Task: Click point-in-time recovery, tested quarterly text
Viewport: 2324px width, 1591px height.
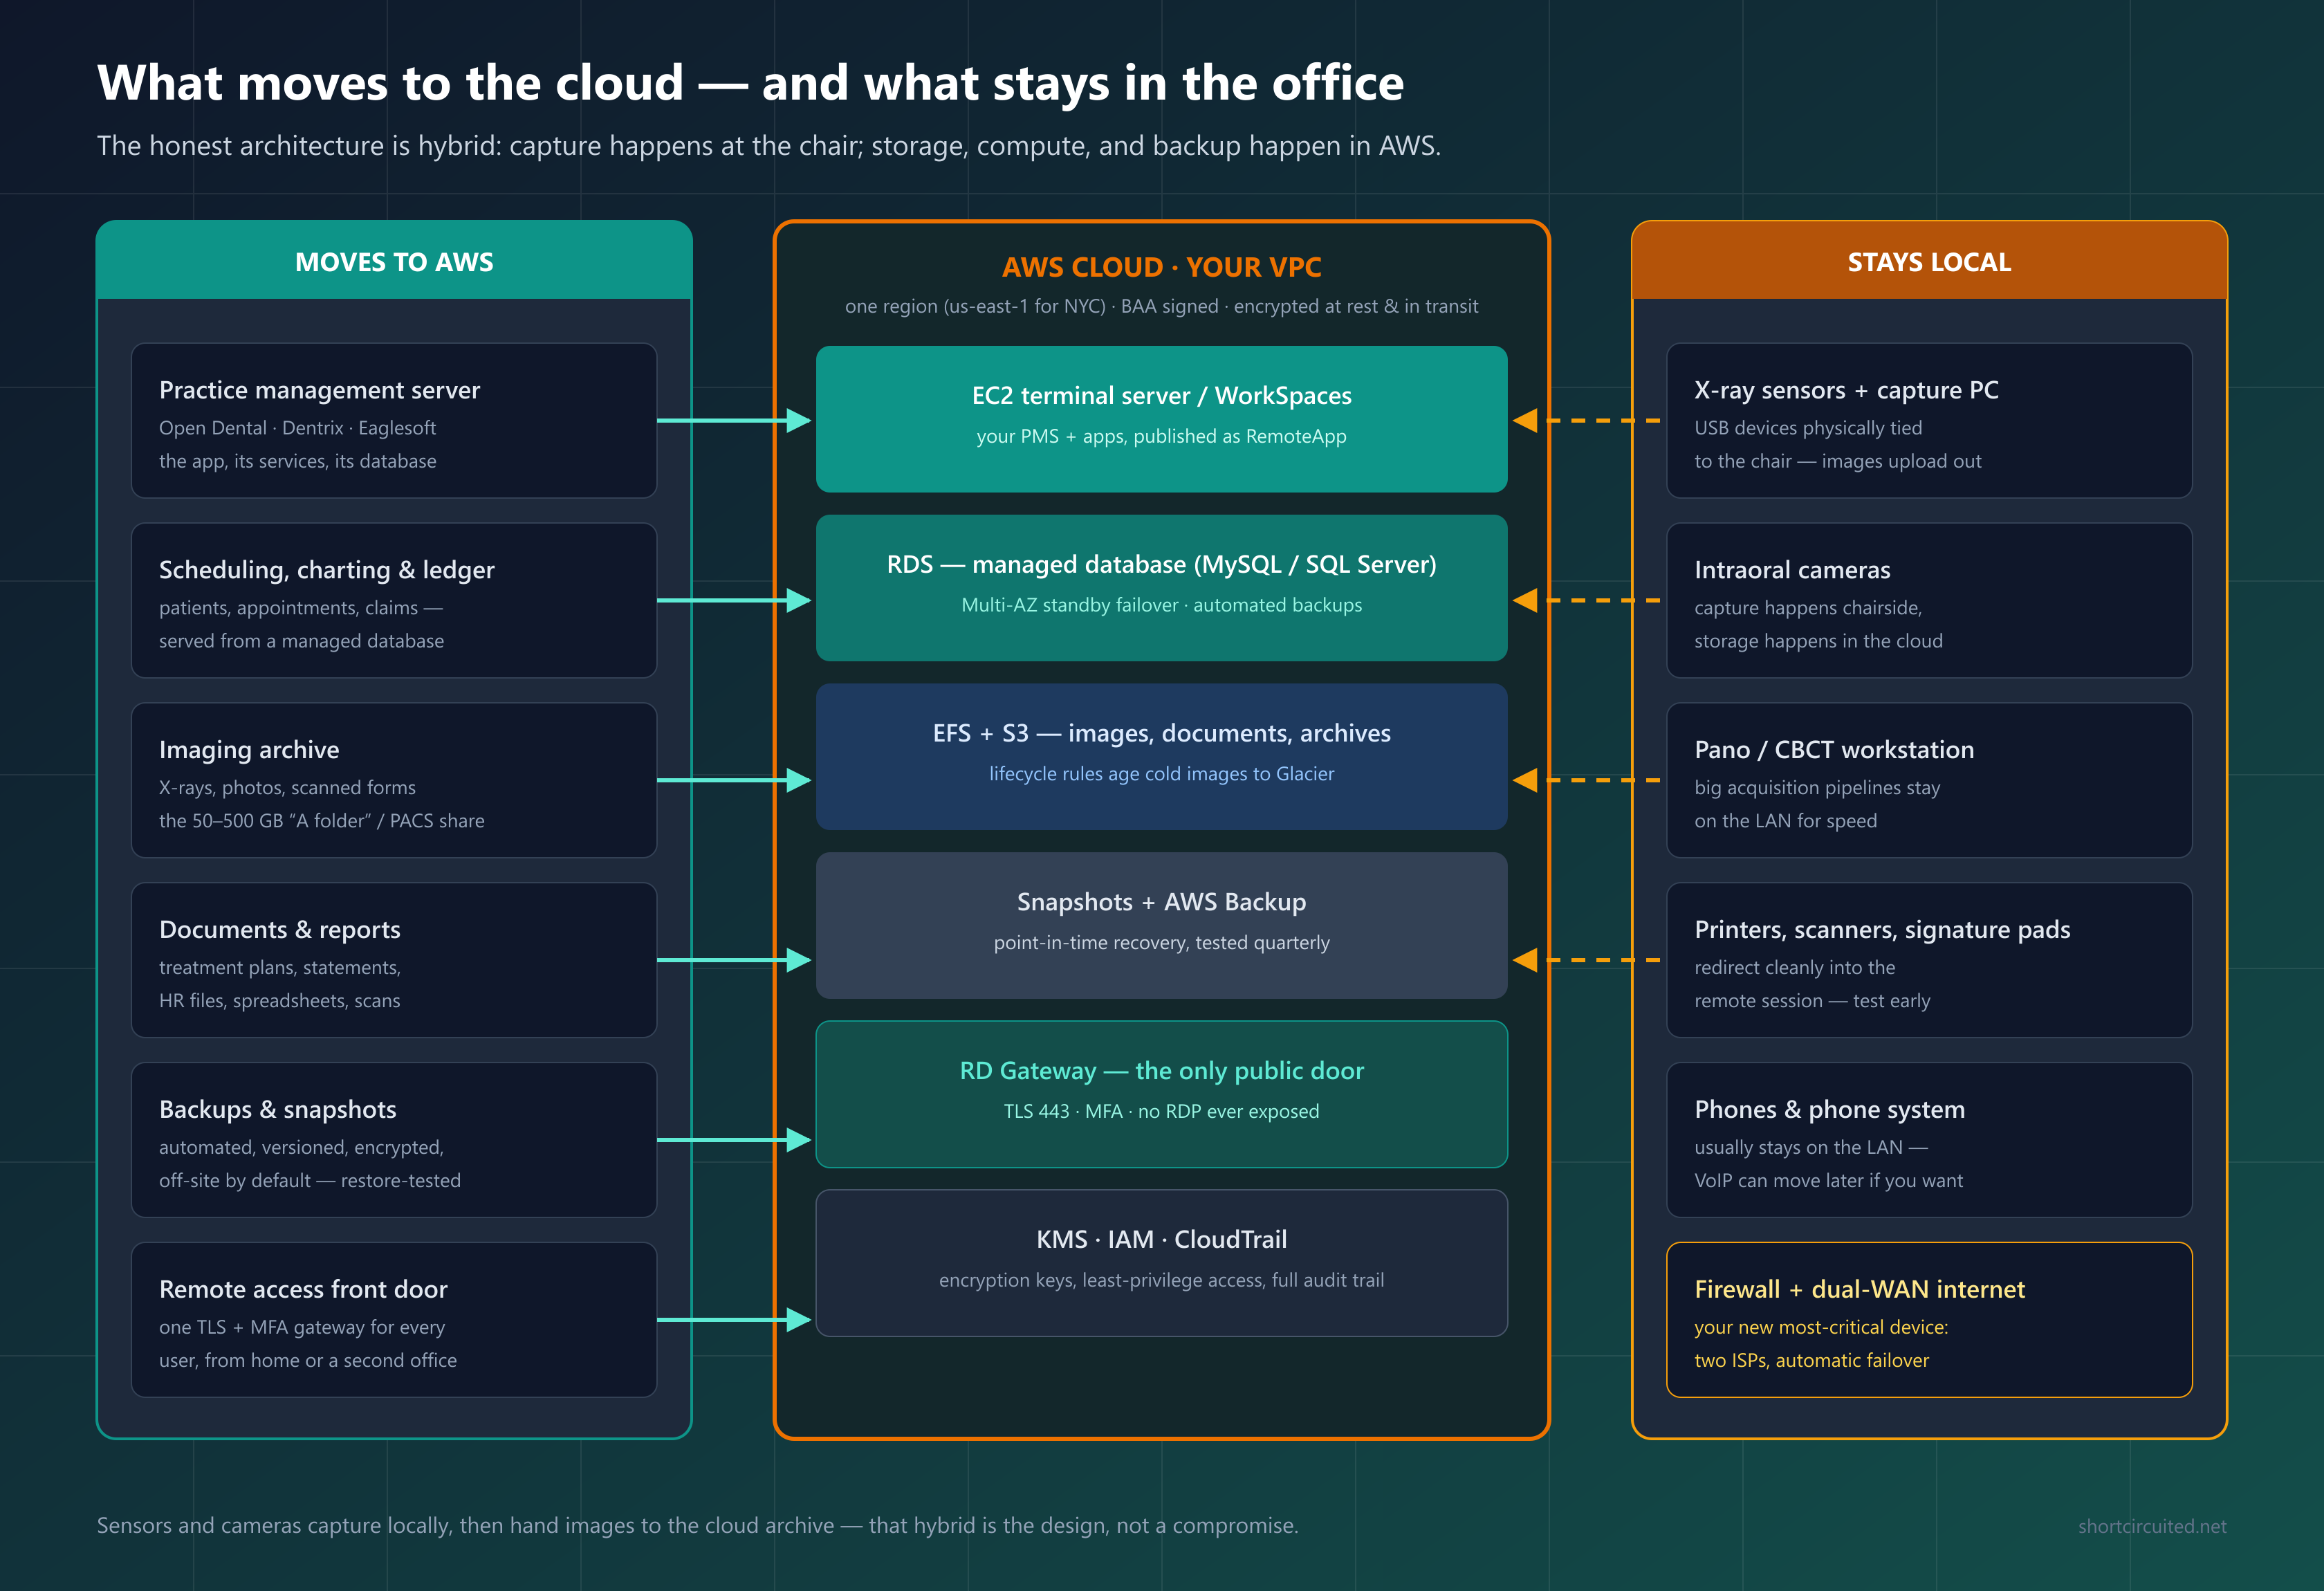Action: 1161,943
